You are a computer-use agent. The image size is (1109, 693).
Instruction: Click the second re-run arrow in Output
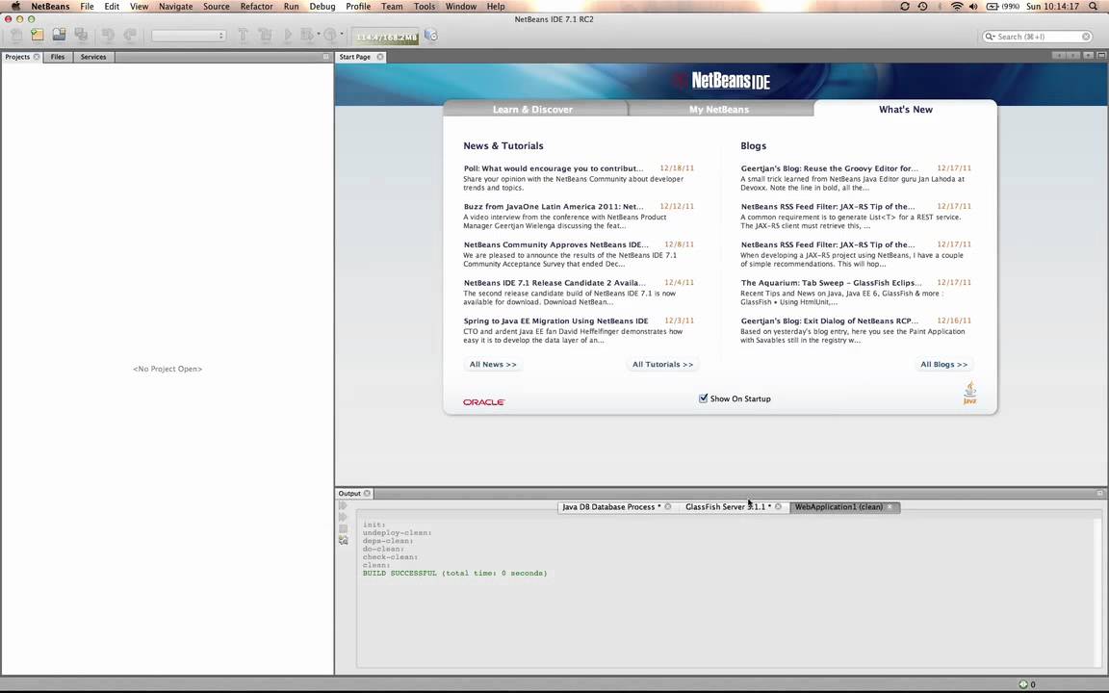pos(343,517)
